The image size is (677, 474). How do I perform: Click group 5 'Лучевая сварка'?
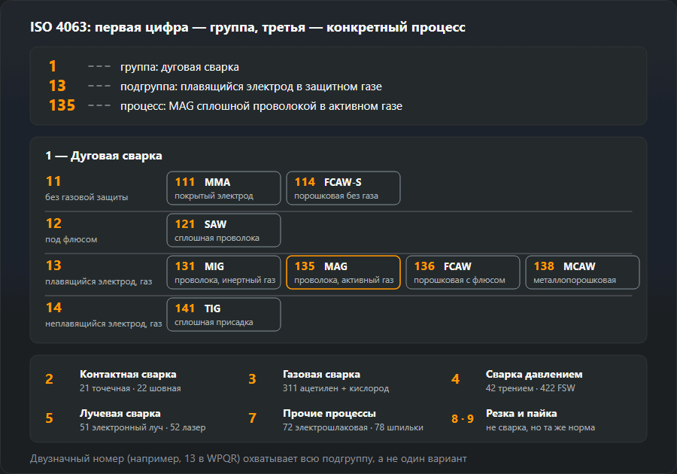[x=120, y=414]
